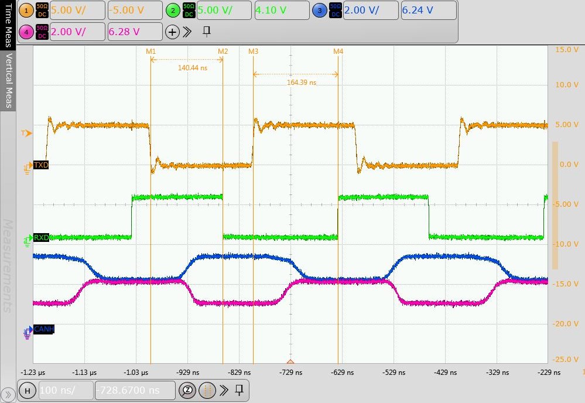The width and height of the screenshot is (585, 403).
Task: Click the add channel plus icon
Action: click(172, 32)
